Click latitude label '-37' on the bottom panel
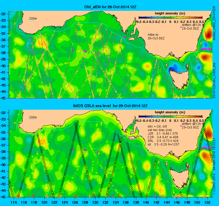 click(3, 145)
